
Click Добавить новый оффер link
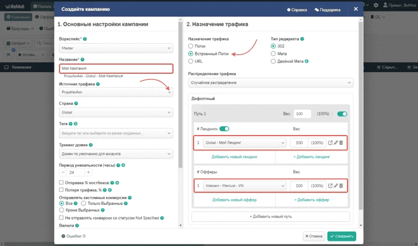coord(234,200)
